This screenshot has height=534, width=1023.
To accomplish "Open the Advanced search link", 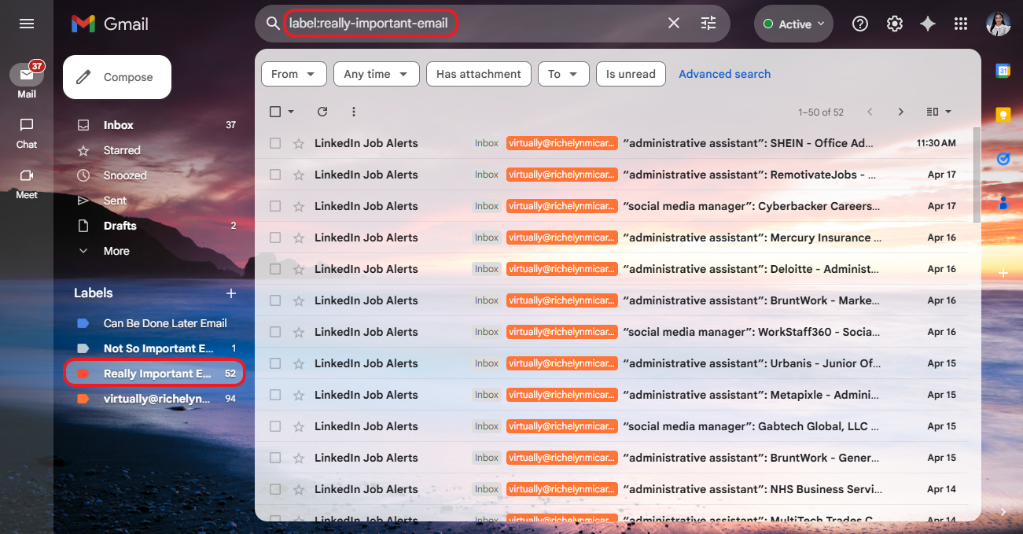I will (724, 74).
